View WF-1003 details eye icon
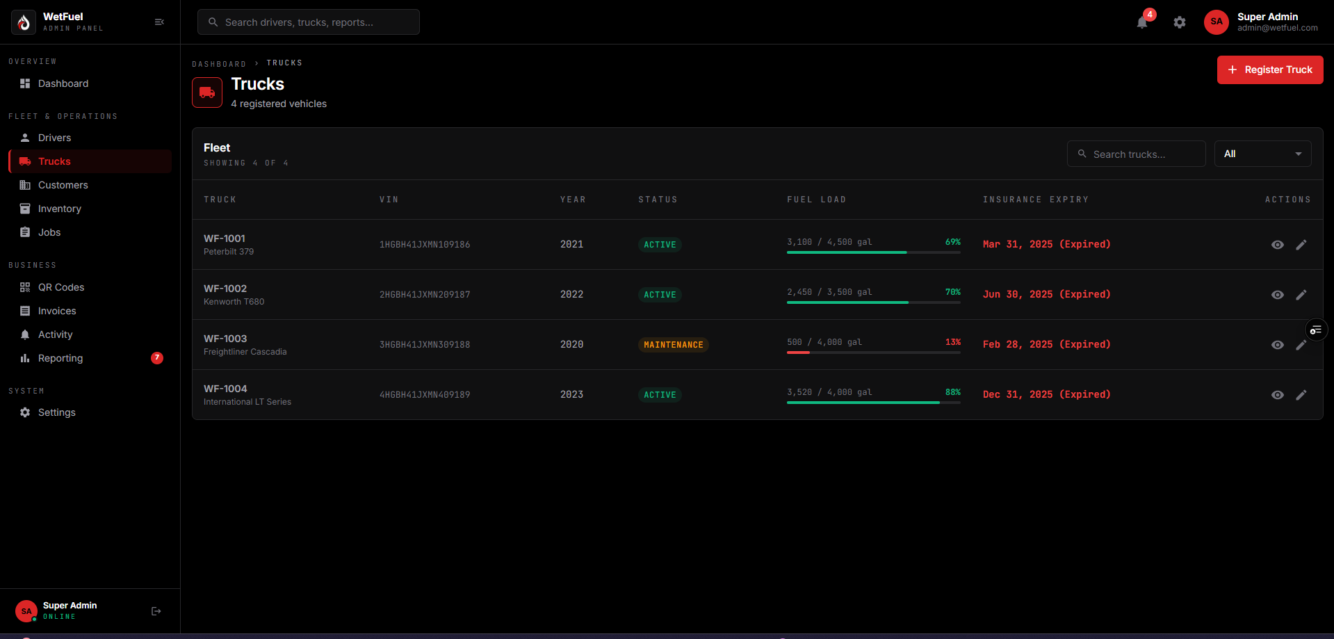Image resolution: width=1334 pixels, height=639 pixels. pyautogui.click(x=1278, y=345)
